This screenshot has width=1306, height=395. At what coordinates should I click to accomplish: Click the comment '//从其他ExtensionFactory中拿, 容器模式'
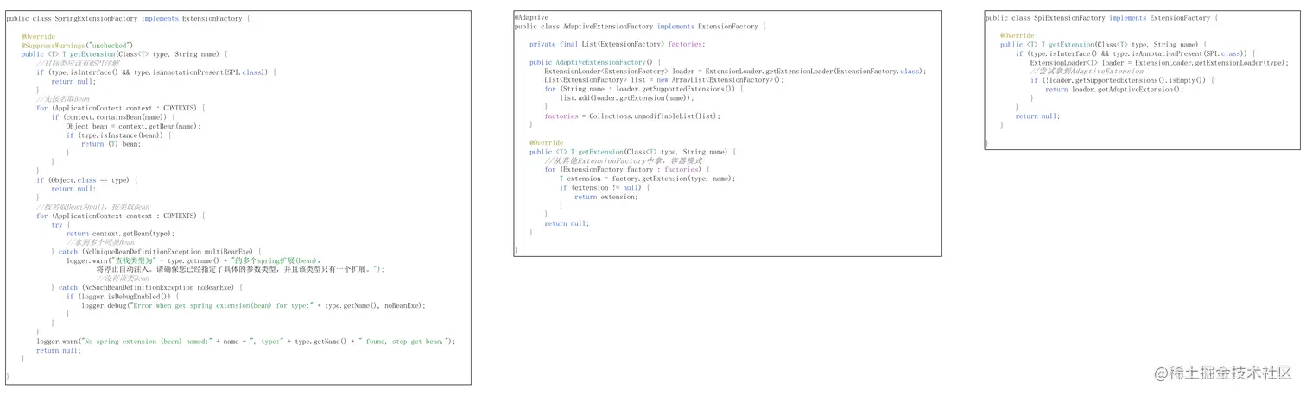[624, 161]
